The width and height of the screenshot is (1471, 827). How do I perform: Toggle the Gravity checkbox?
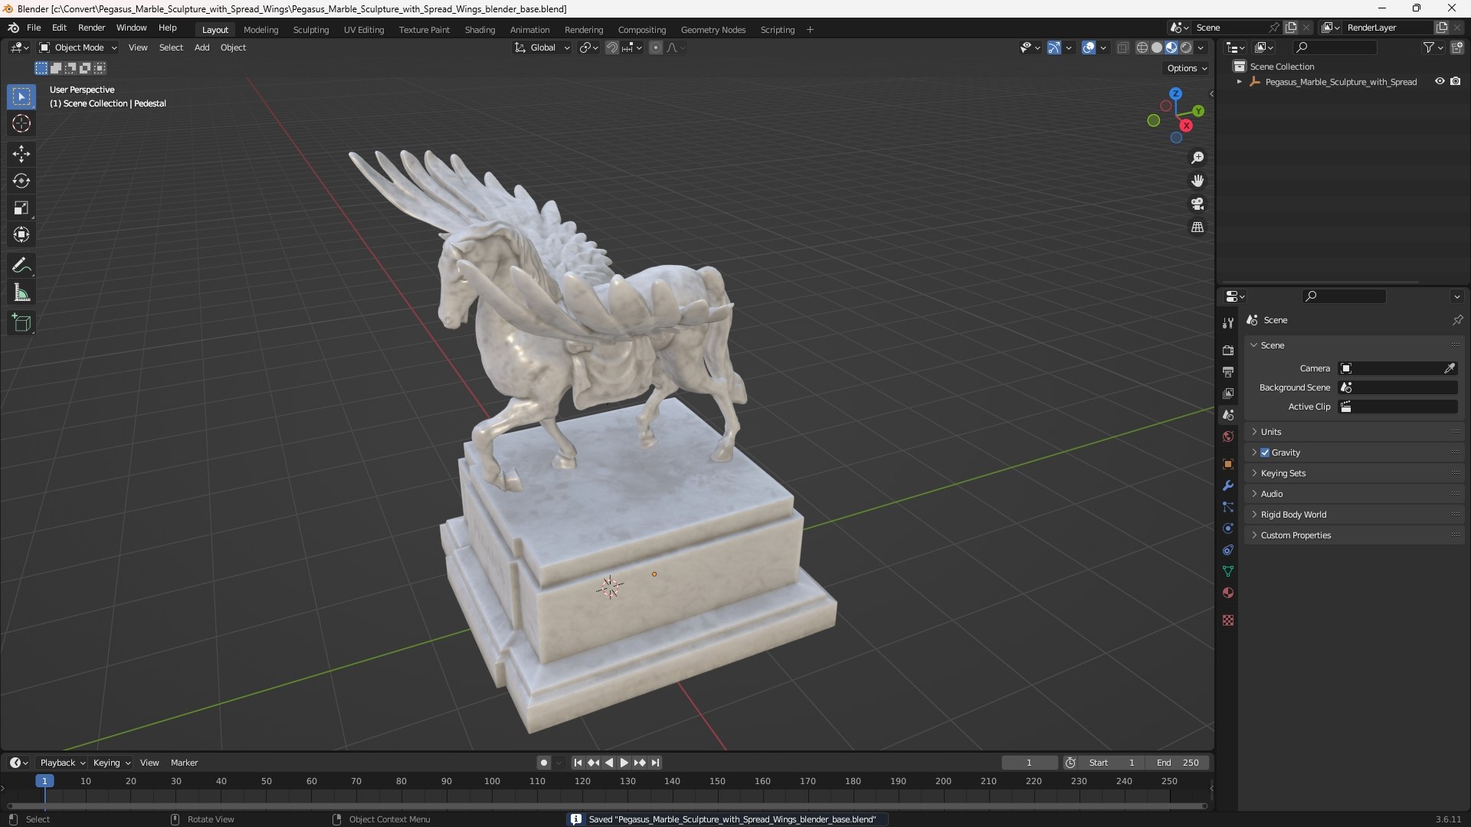click(x=1265, y=453)
